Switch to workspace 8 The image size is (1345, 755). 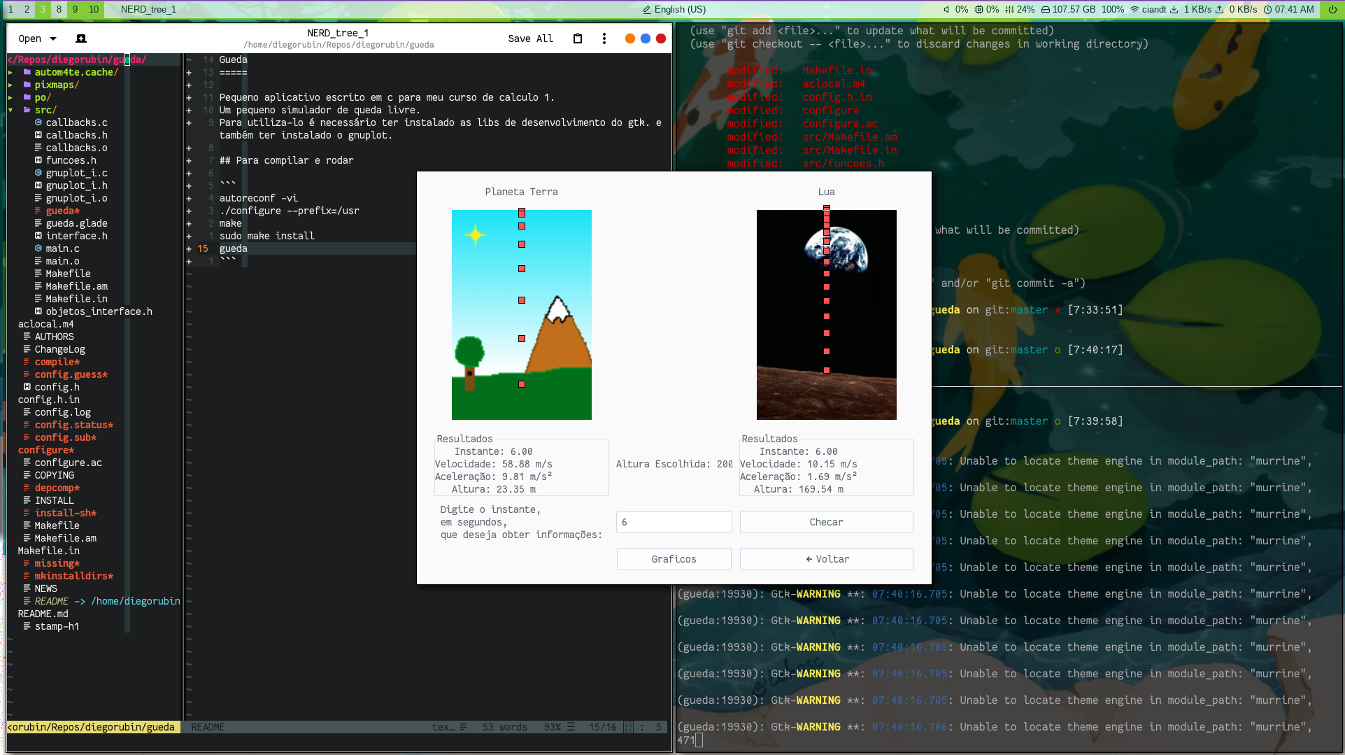[59, 9]
